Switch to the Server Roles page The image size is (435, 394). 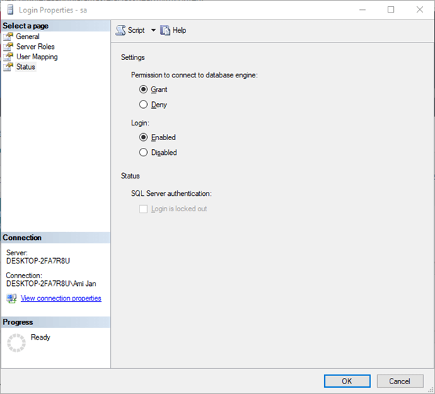pos(36,47)
